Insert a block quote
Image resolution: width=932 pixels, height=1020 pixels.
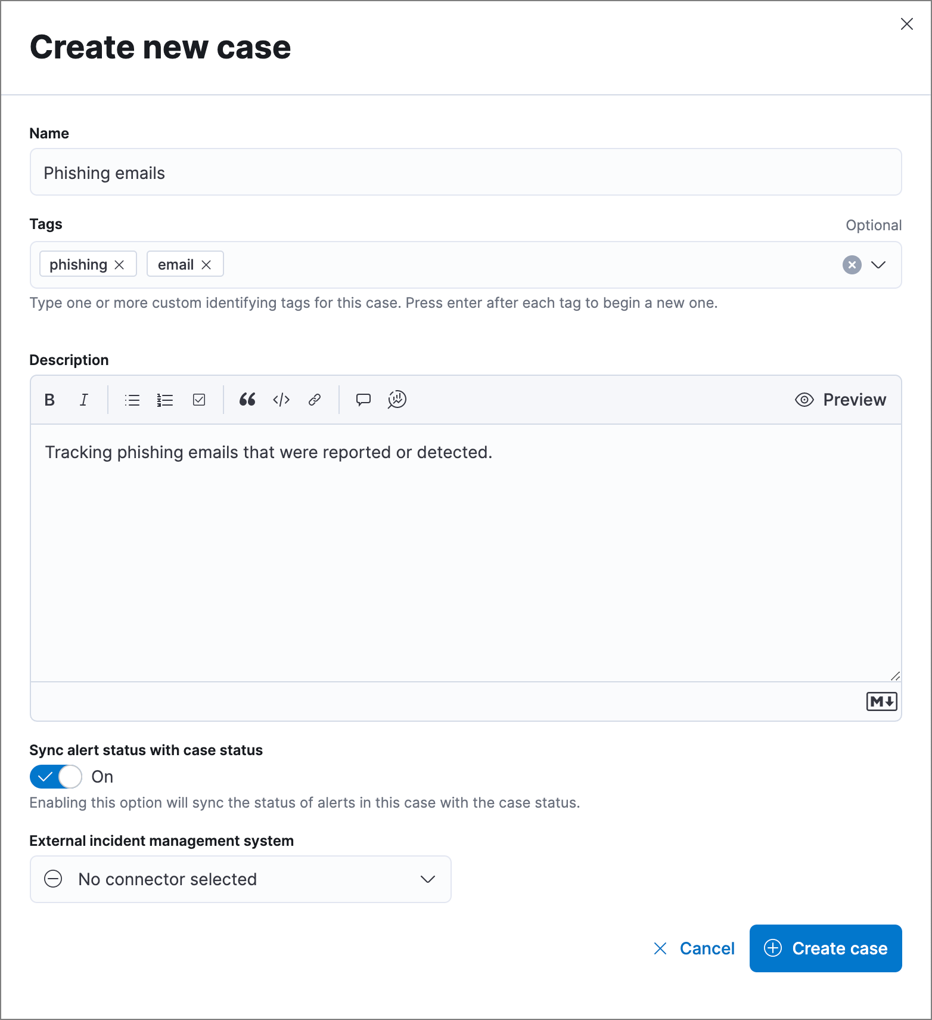247,400
